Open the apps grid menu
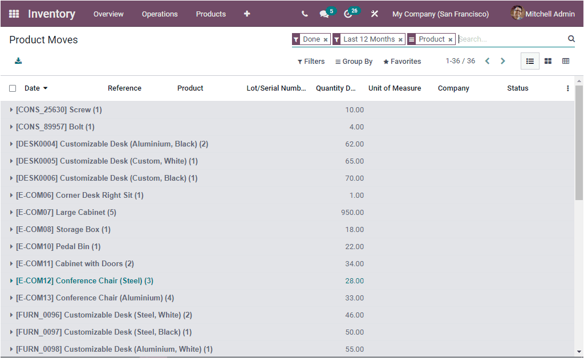The width and height of the screenshot is (584, 358). pyautogui.click(x=13, y=14)
